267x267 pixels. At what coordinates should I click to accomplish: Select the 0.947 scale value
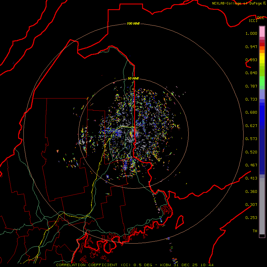(251, 47)
